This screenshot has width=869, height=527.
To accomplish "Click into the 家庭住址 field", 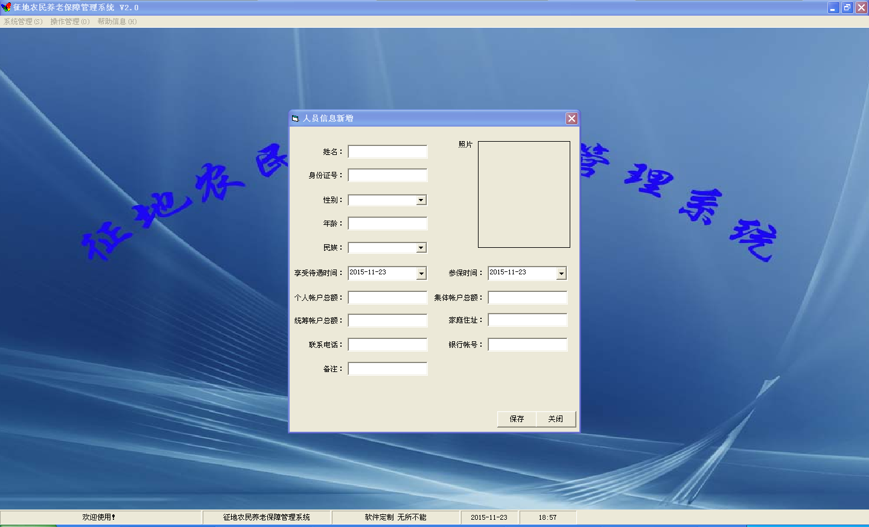I will point(527,320).
